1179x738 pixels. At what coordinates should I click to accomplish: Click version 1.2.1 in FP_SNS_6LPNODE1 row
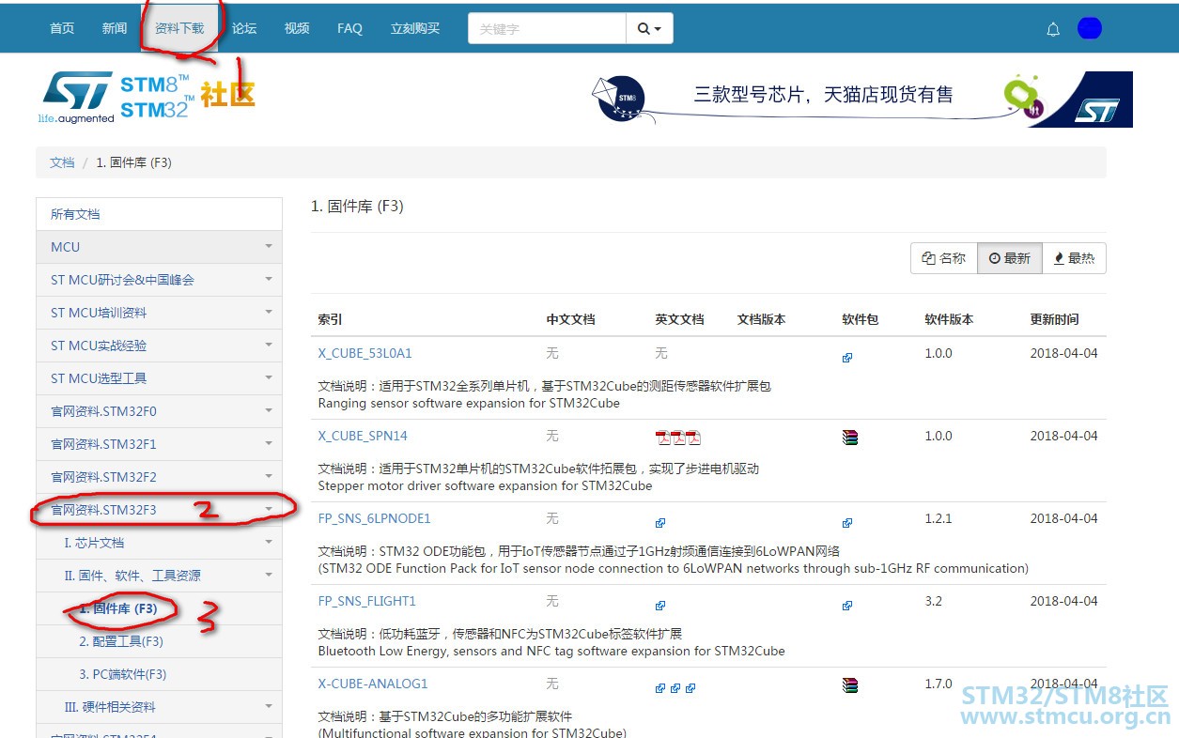click(x=939, y=519)
